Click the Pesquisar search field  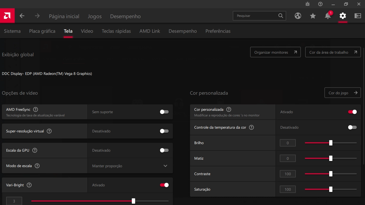(x=259, y=16)
